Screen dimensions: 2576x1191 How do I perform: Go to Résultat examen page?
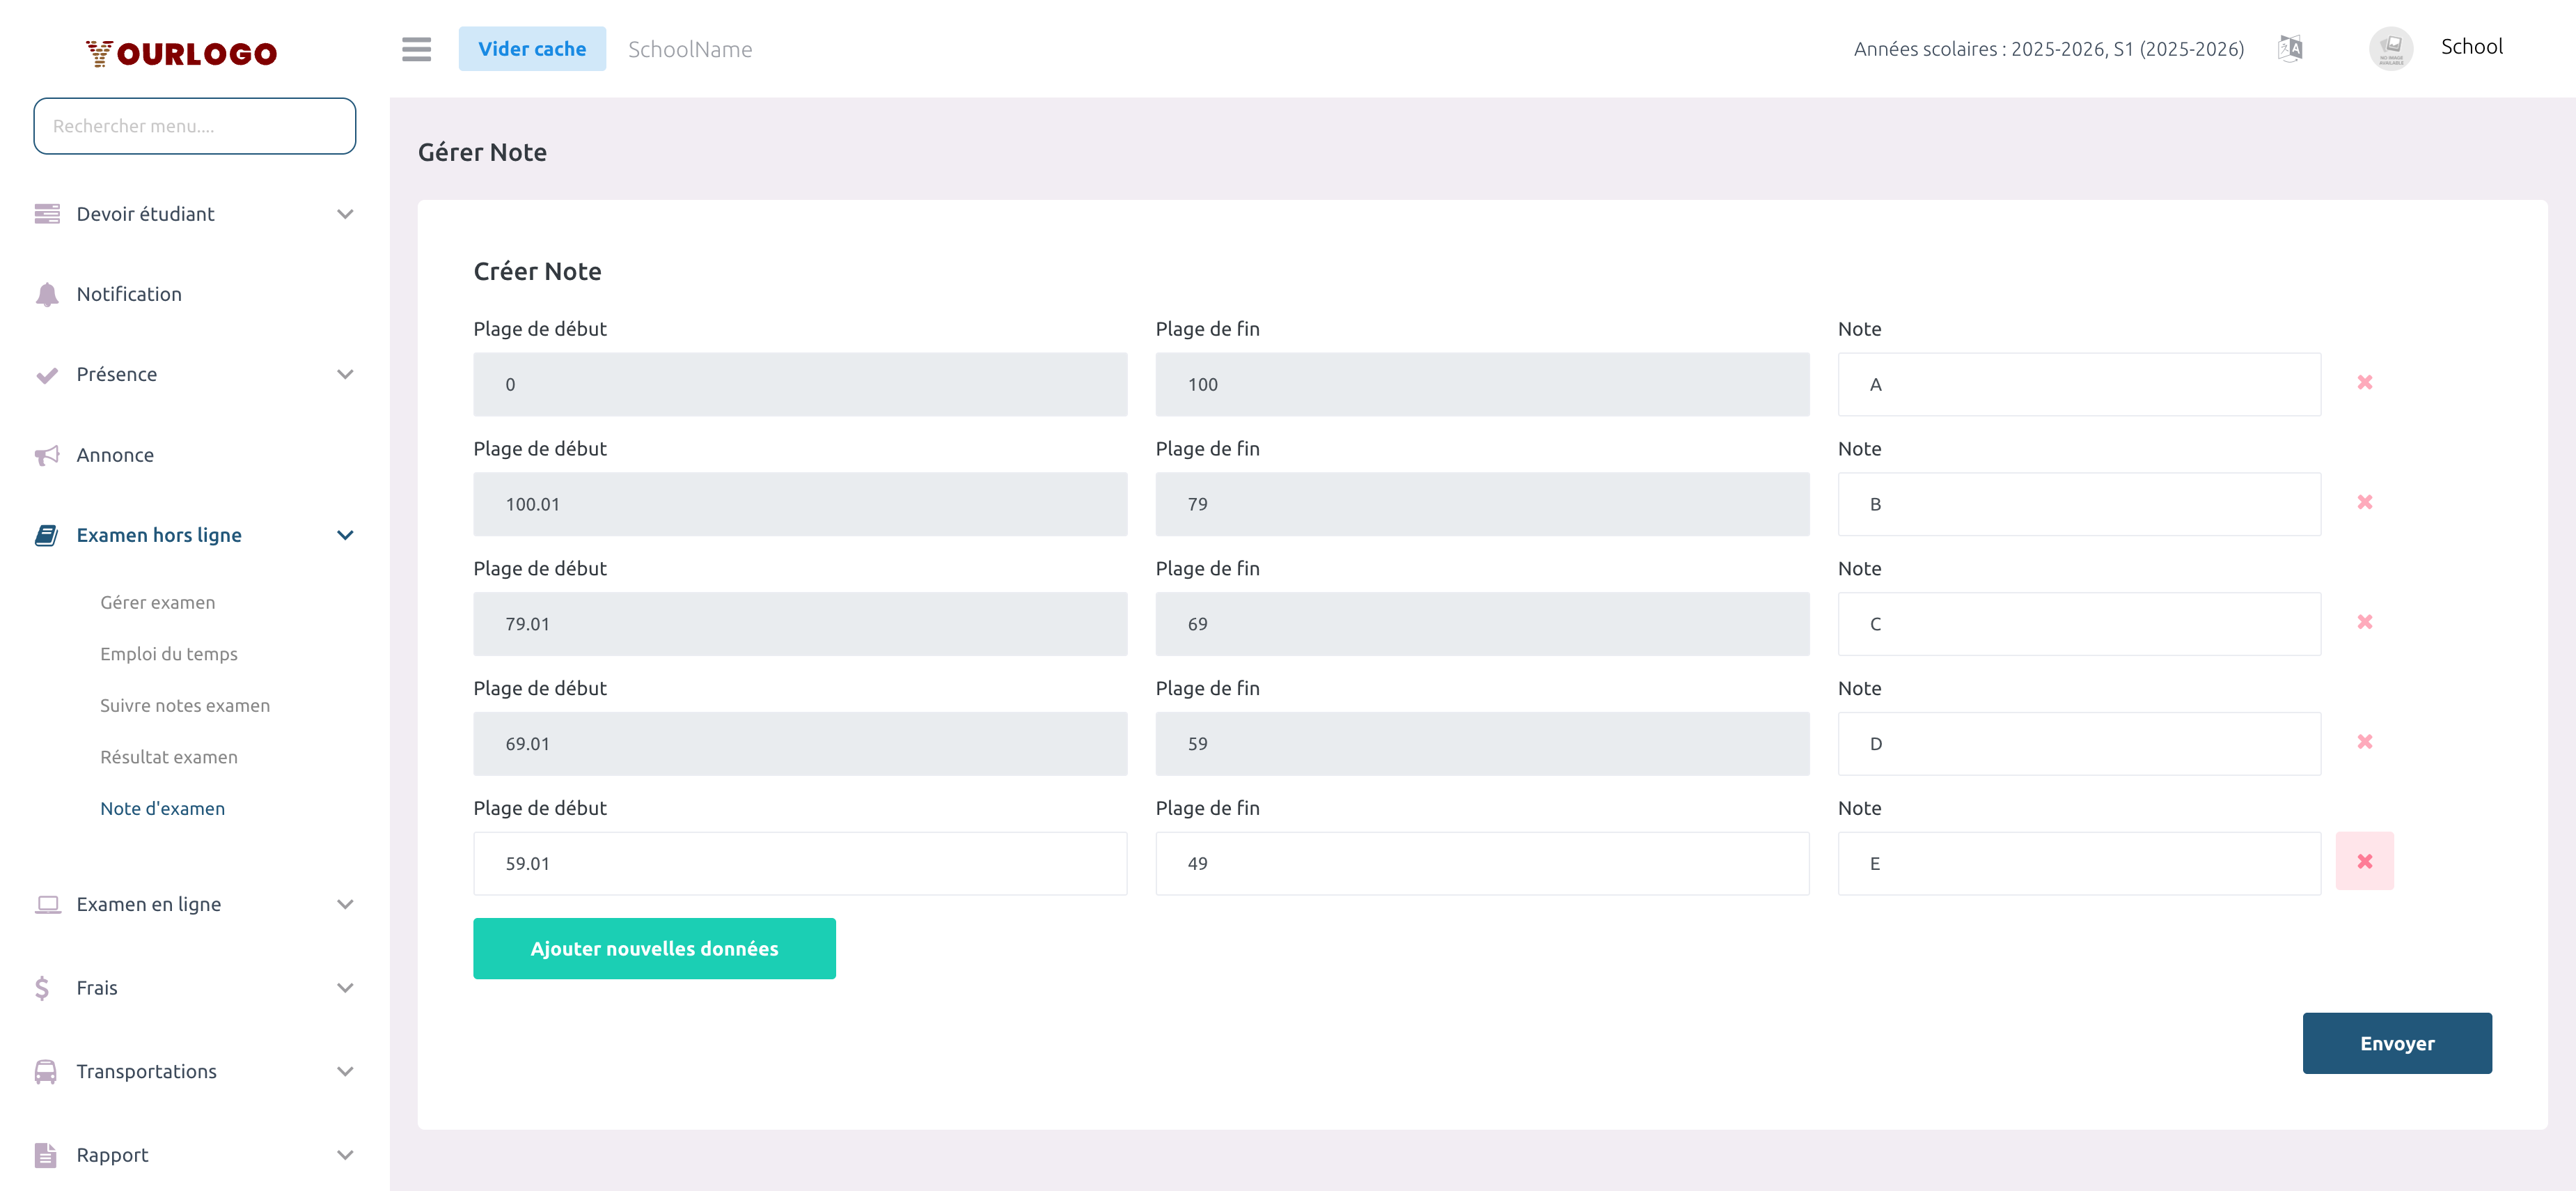point(168,757)
